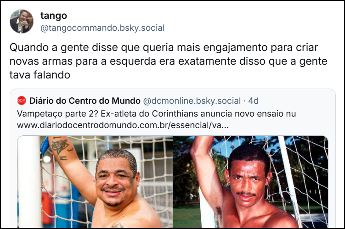Screen dimensions: 345x229
Task: Open the "4d" timestamp of quoted post
Action: (253, 101)
